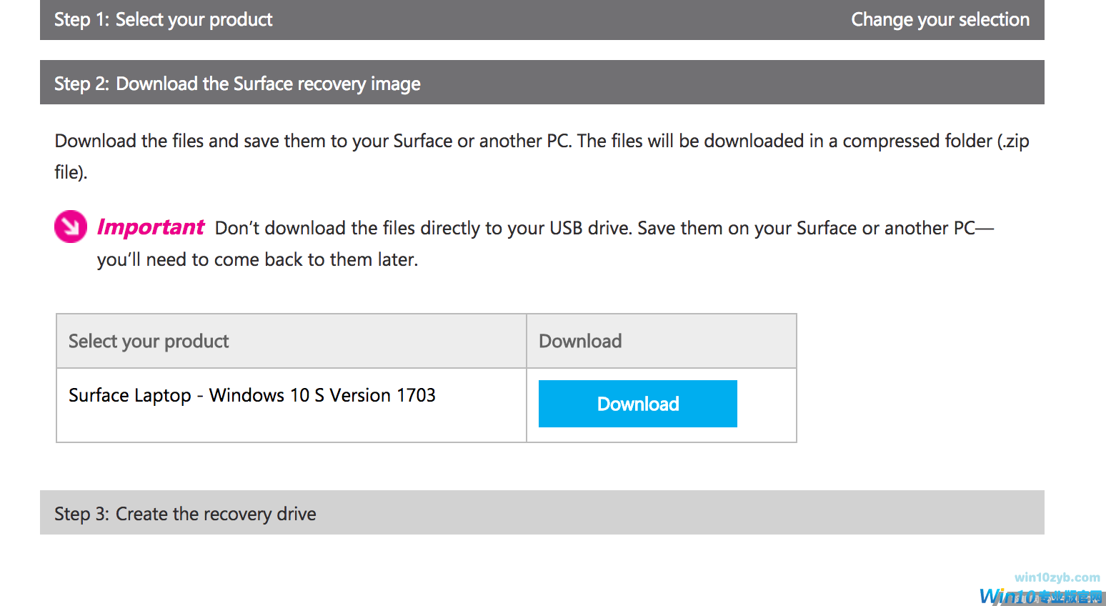Image resolution: width=1106 pixels, height=606 pixels.
Task: Click the Win10 logo watermark at bottom right
Action: [x=1040, y=595]
